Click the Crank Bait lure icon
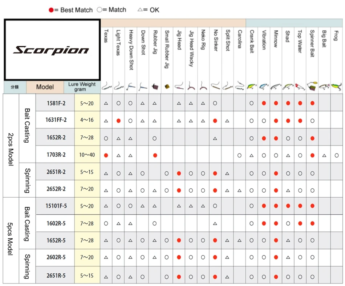This screenshot has width=345, height=286. [252, 86]
